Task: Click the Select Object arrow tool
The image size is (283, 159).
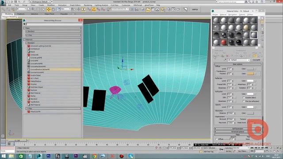Action: 29,9
